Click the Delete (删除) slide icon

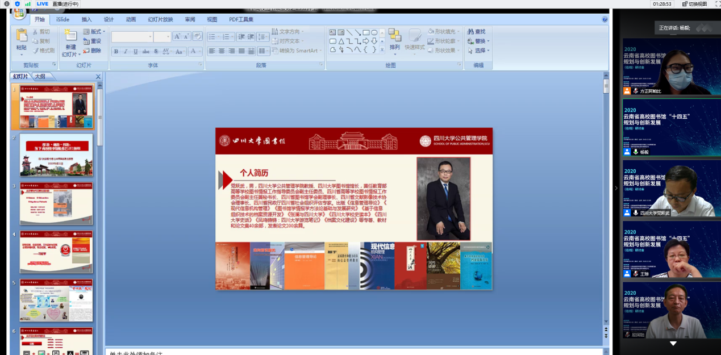[86, 51]
